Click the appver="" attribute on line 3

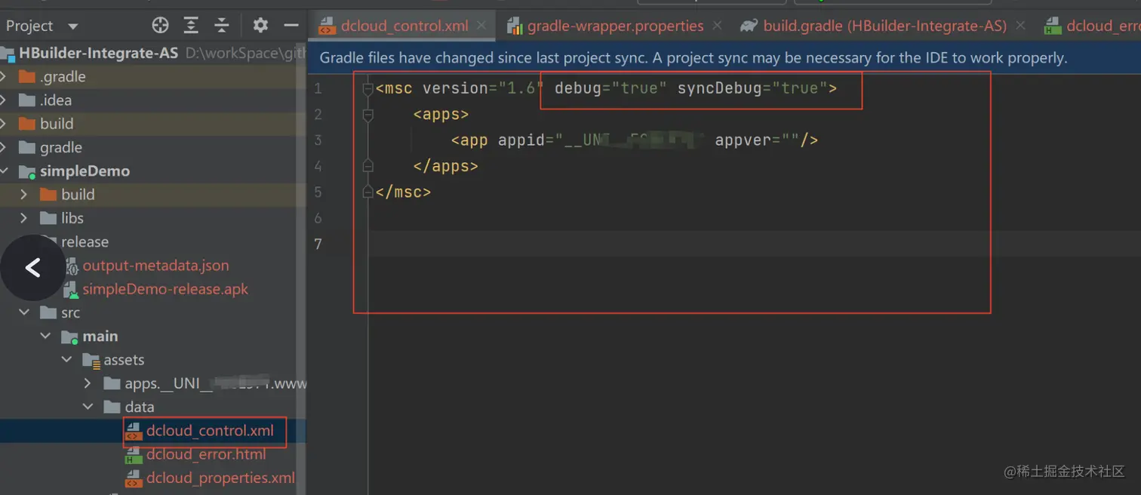pyautogui.click(x=758, y=140)
